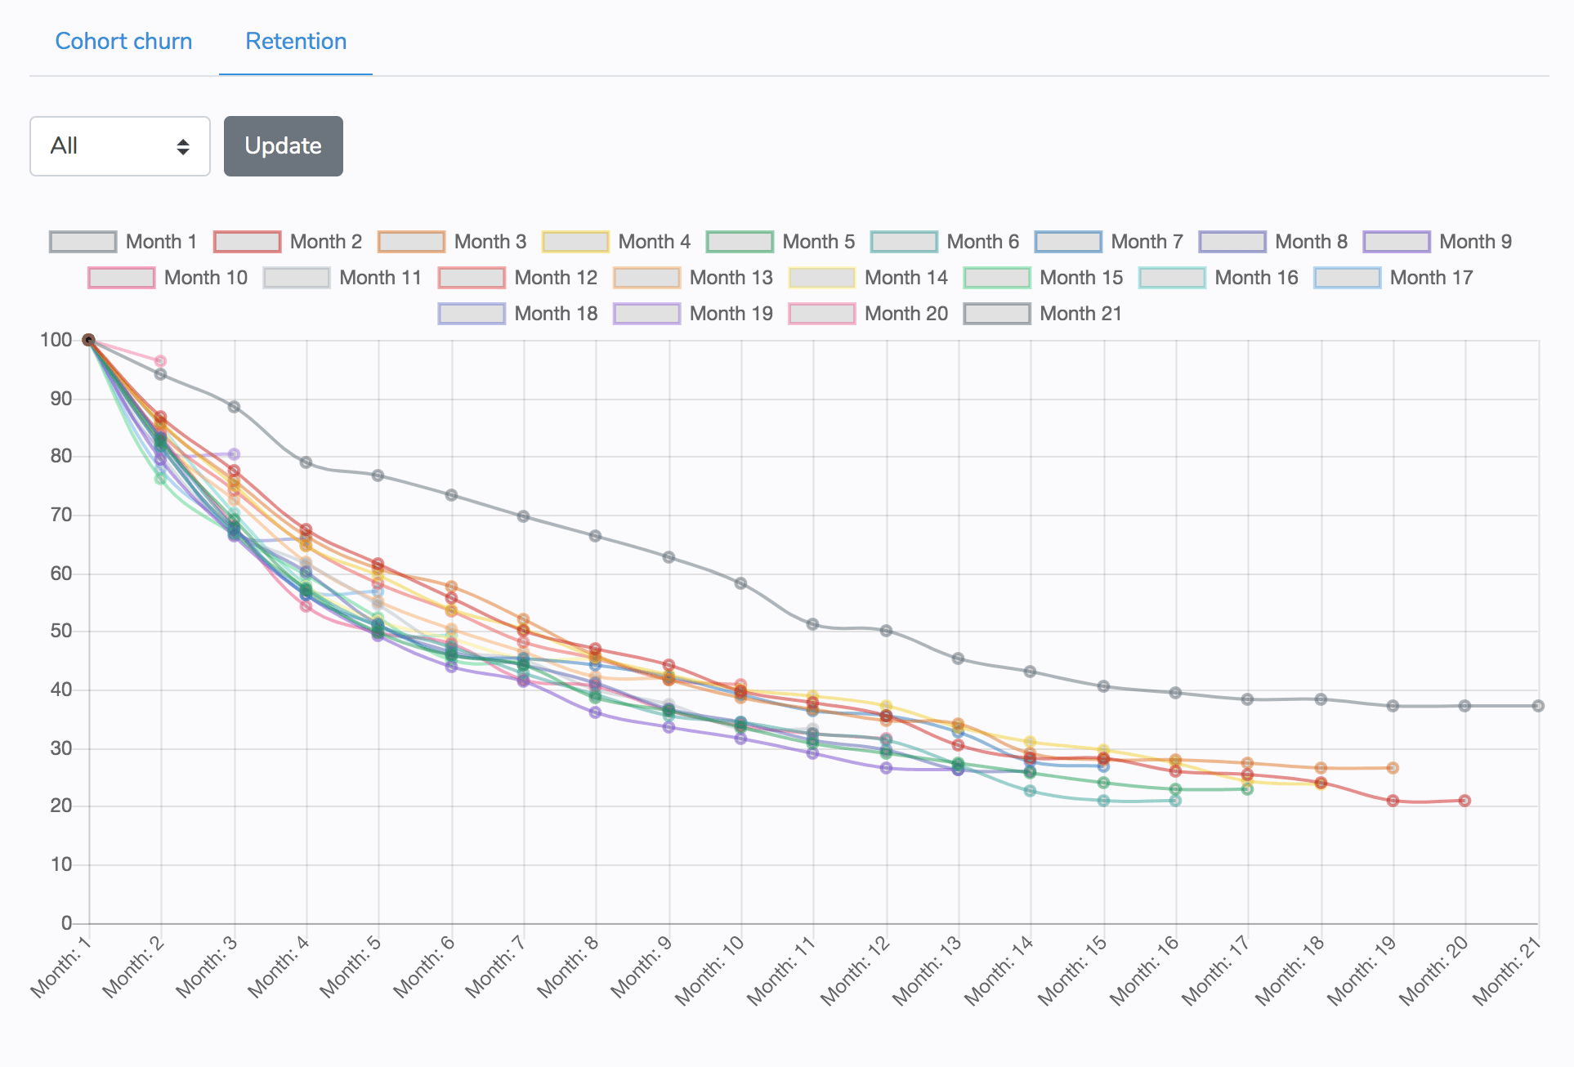Image resolution: width=1574 pixels, height=1067 pixels.
Task: Click the Month 12 red legend box
Action: point(472,278)
